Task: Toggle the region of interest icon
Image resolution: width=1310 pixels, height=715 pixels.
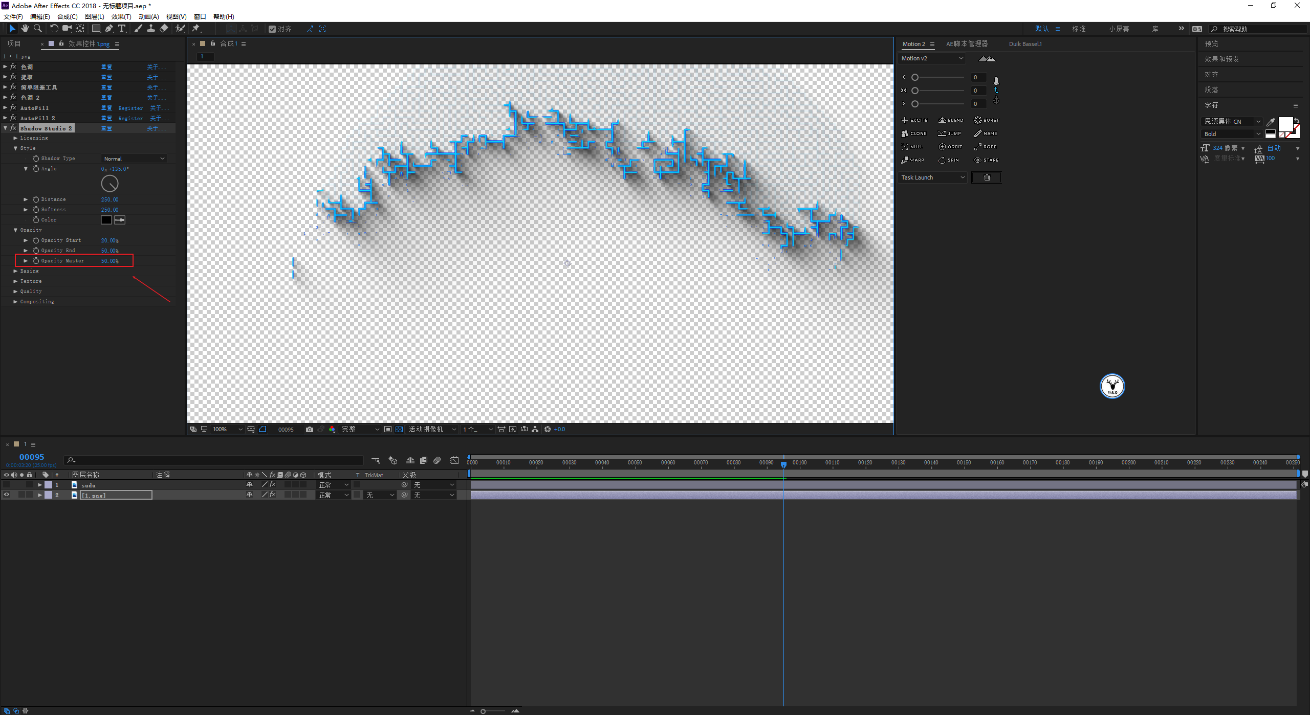Action: point(388,430)
